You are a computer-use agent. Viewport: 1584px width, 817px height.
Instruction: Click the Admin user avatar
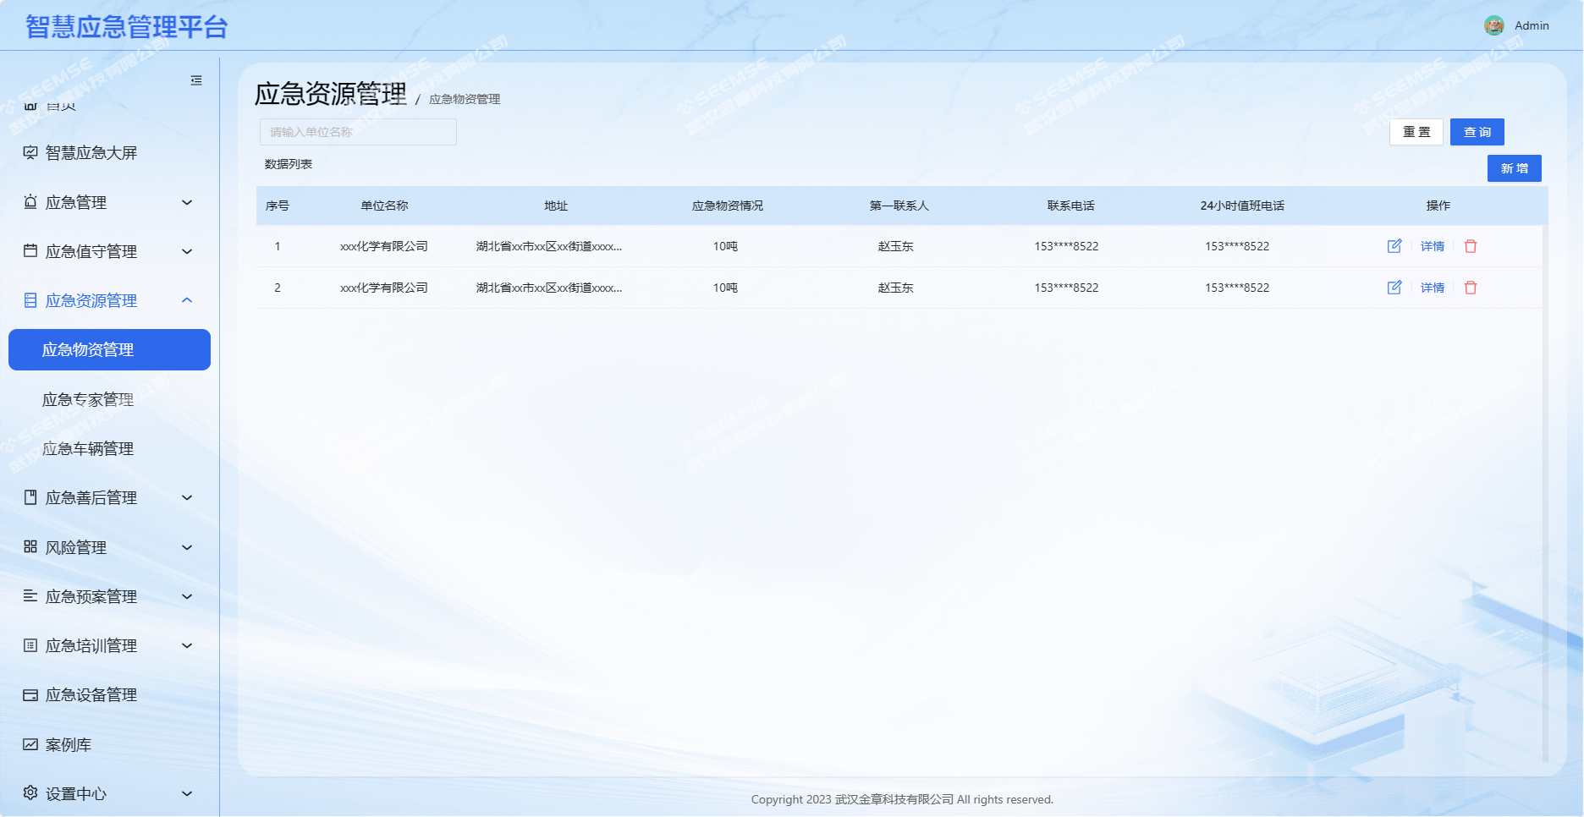pyautogui.click(x=1494, y=25)
